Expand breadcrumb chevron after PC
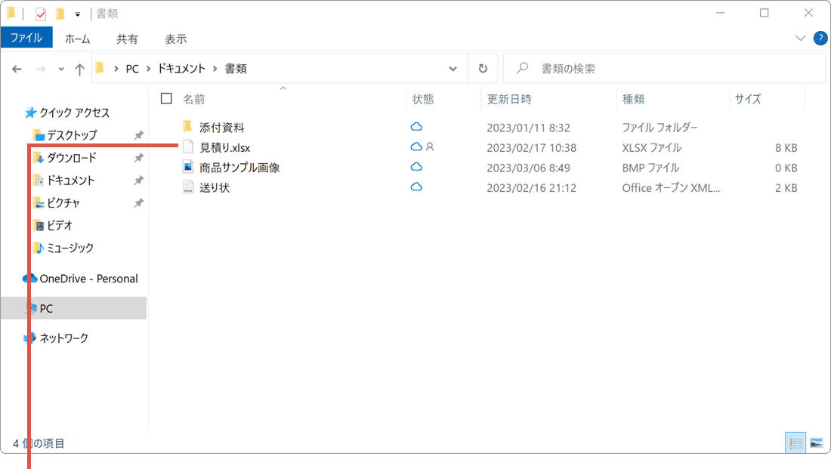The image size is (831, 469). click(149, 69)
